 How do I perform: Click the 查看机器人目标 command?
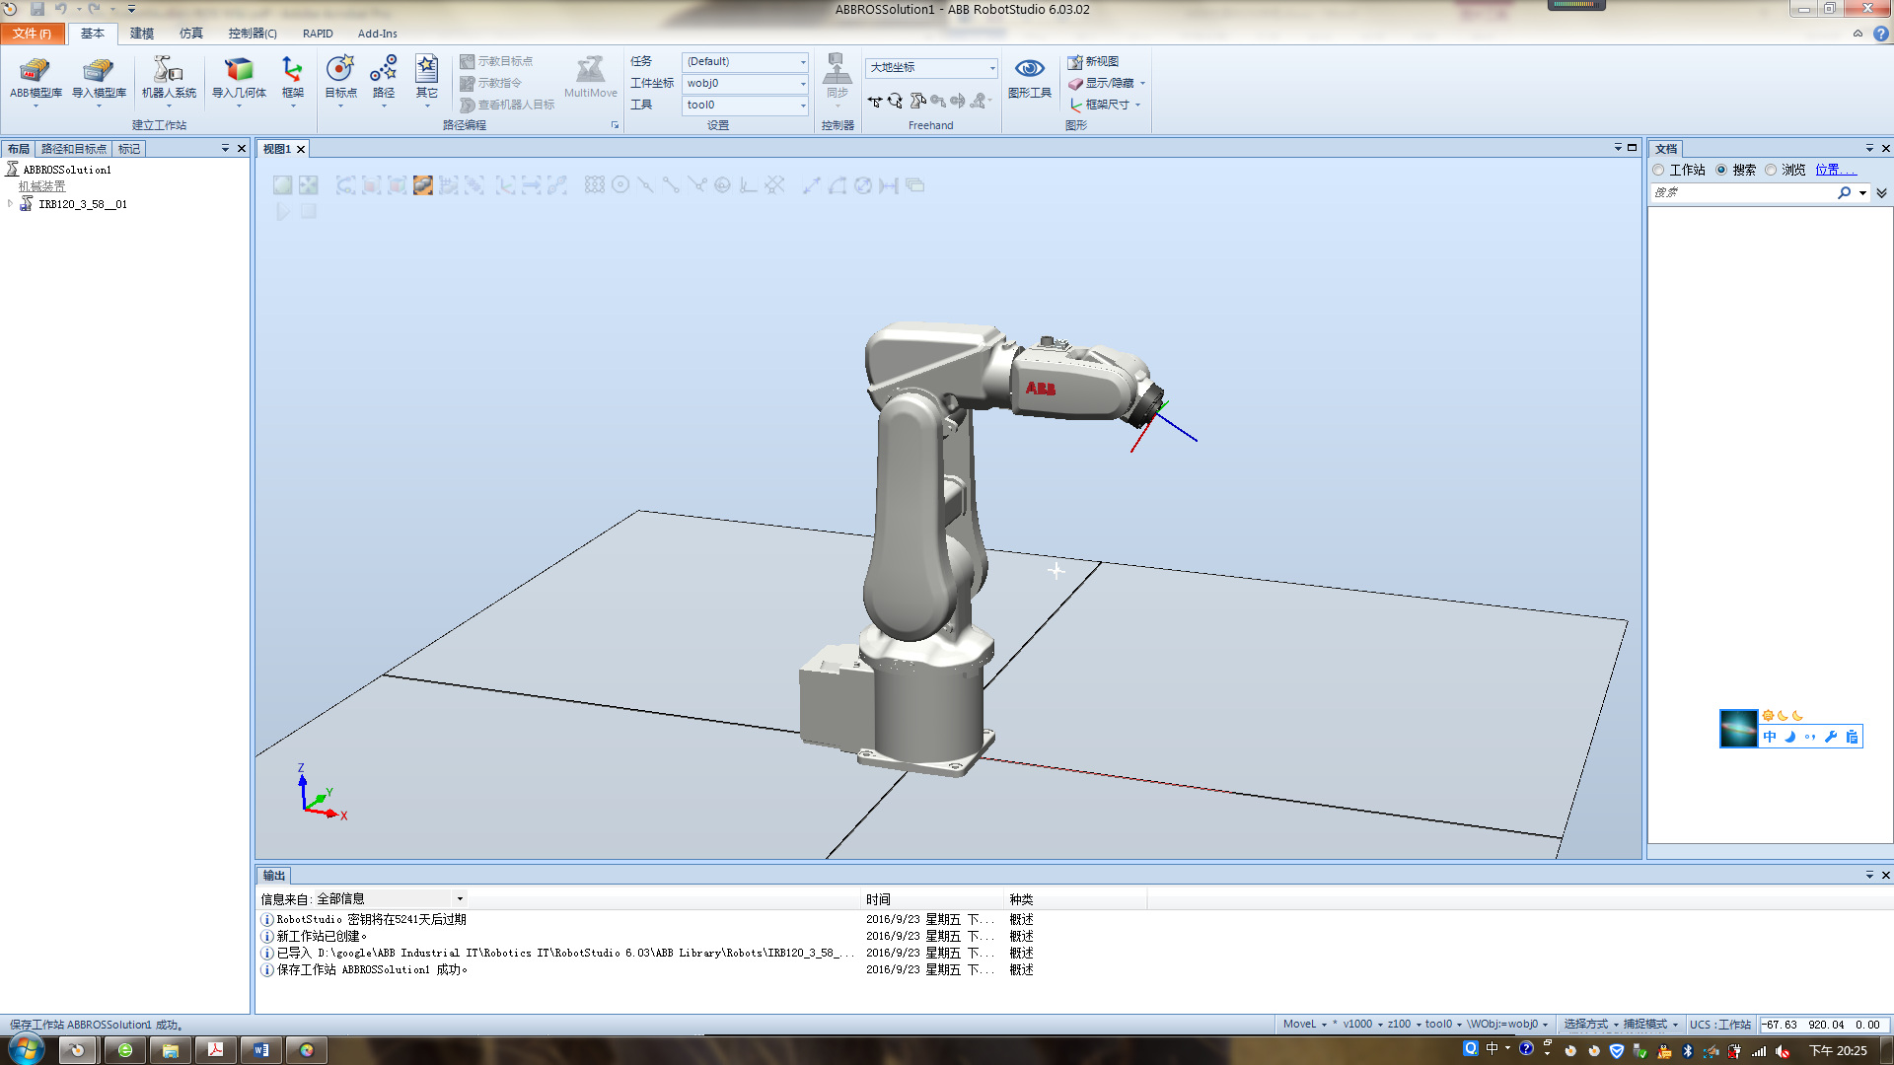pos(507,105)
